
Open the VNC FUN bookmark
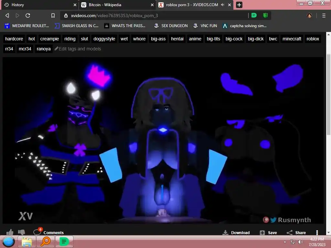tap(205, 26)
